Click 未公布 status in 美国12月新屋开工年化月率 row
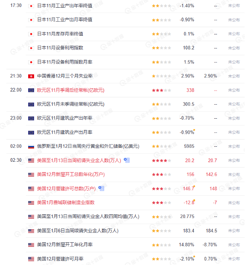The height and width of the screenshot is (265, 245). [234, 245]
